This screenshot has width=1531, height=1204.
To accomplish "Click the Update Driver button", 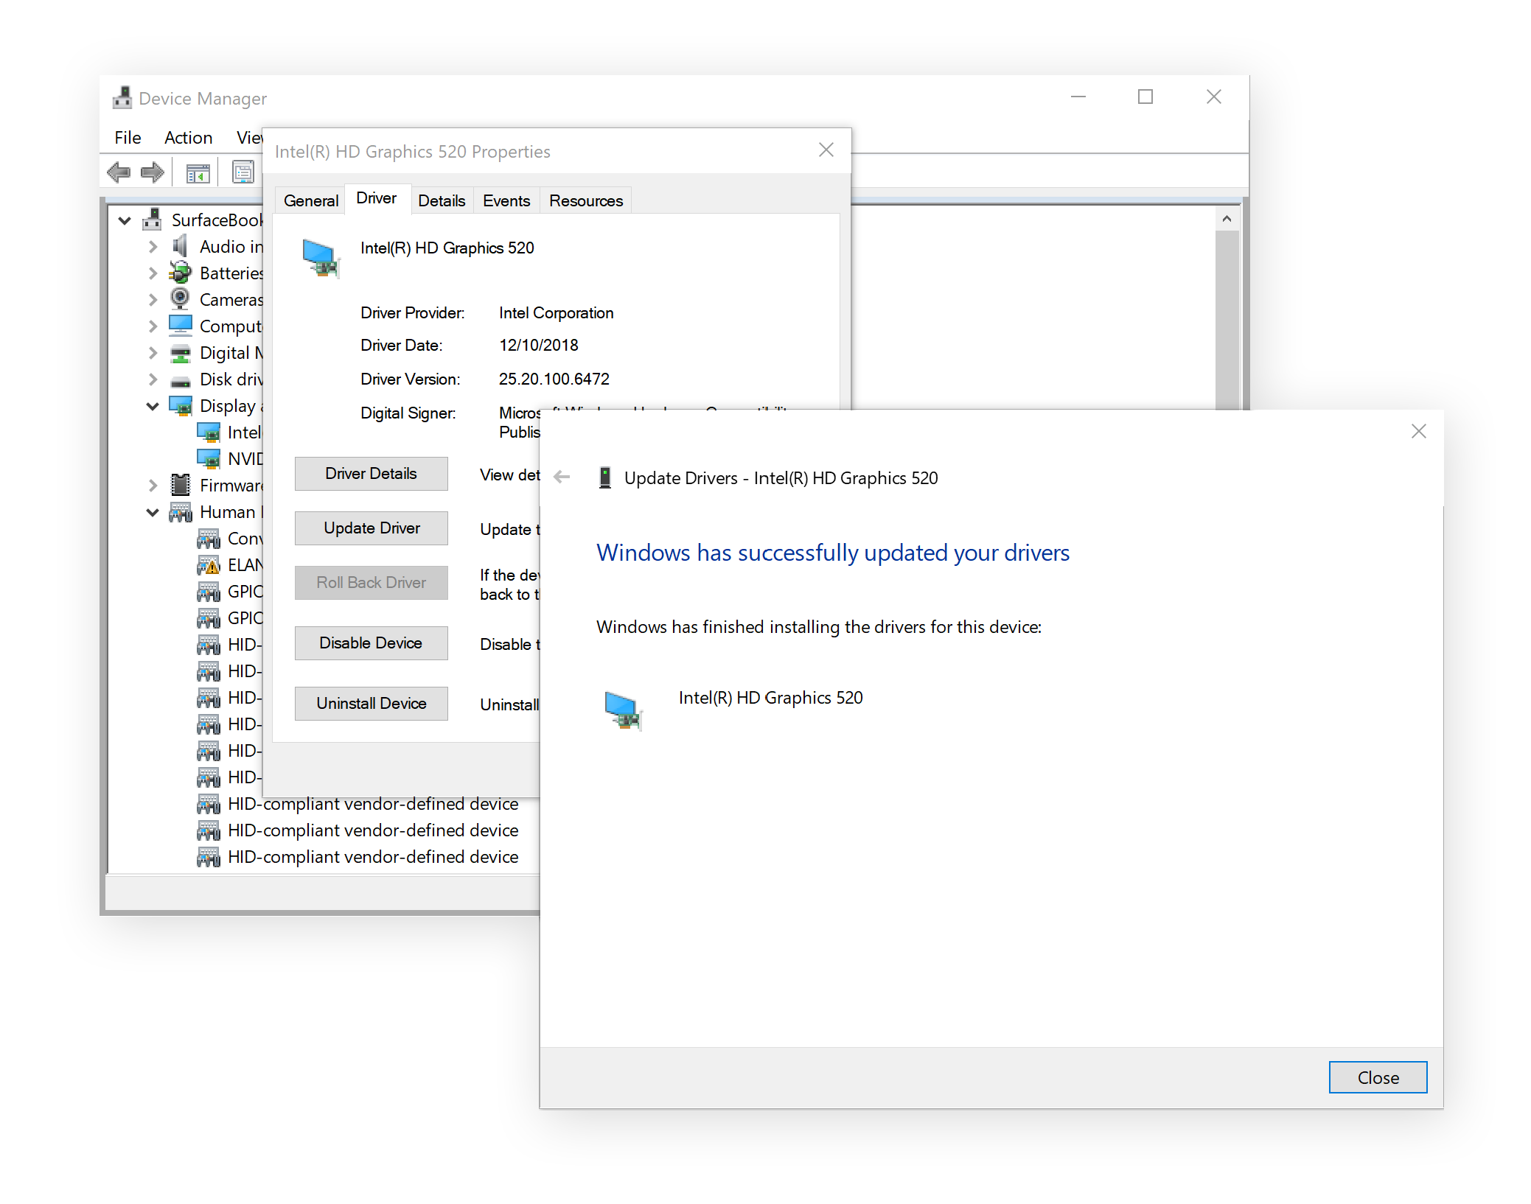I will [372, 528].
